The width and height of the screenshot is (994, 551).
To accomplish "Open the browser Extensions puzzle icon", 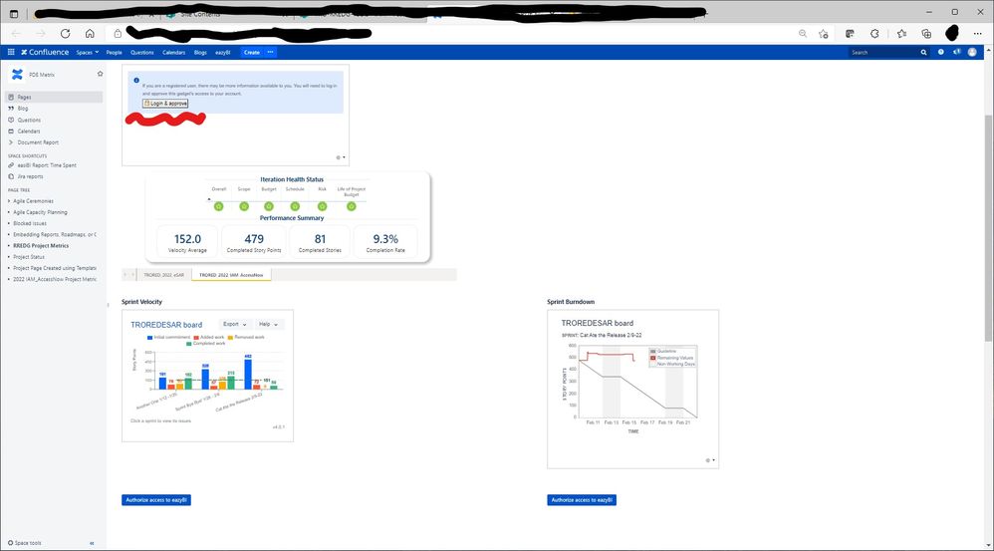I will coord(874,34).
